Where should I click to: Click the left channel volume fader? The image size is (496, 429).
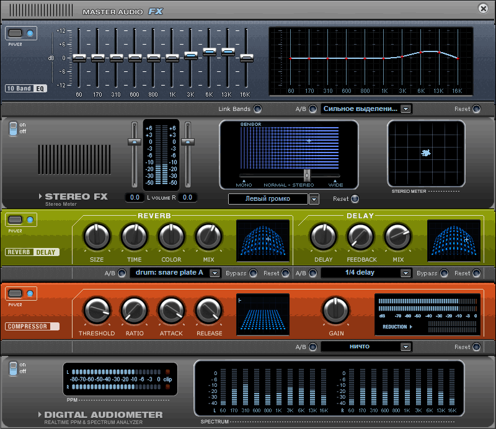click(135, 142)
